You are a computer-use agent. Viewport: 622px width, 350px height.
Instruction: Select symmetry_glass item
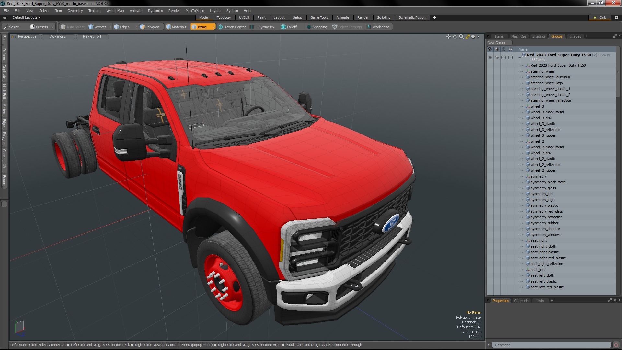point(543,188)
